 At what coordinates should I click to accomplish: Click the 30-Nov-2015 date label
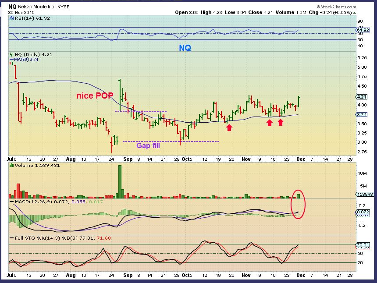pyautogui.click(x=21, y=13)
